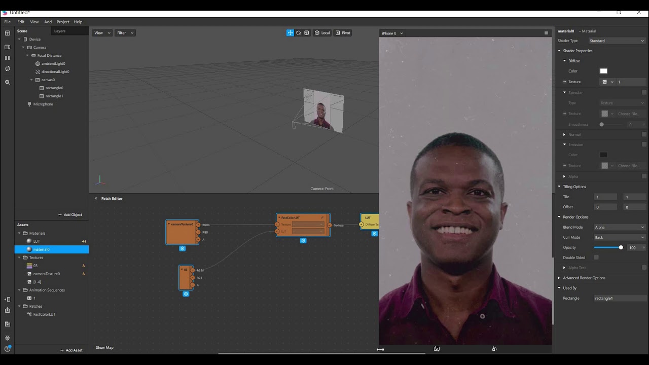Switch to the Layers tab
This screenshot has width=649, height=365.
point(60,31)
